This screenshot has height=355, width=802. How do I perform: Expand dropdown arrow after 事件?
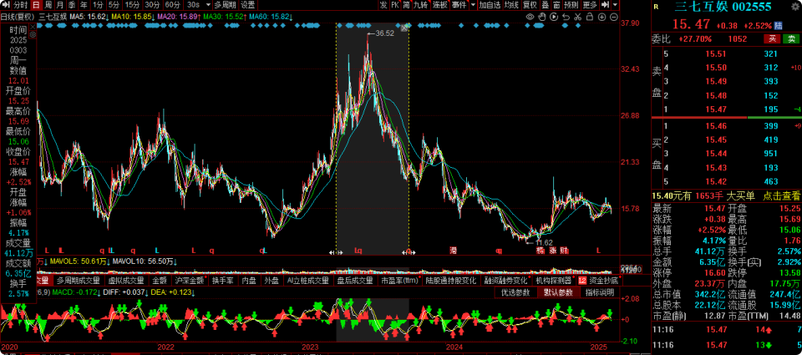473,5
